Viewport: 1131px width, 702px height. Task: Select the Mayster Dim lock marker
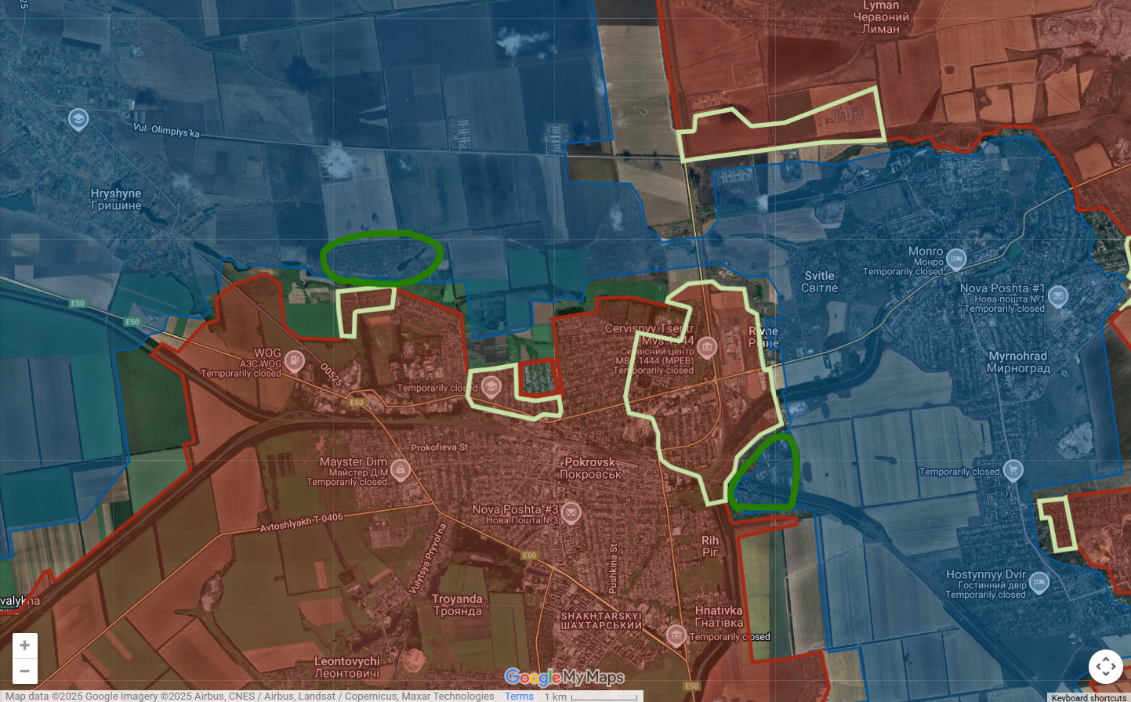[x=401, y=470]
